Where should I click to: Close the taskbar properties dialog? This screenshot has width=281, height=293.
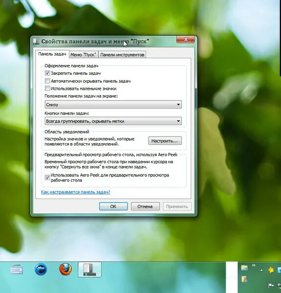pyautogui.click(x=186, y=40)
